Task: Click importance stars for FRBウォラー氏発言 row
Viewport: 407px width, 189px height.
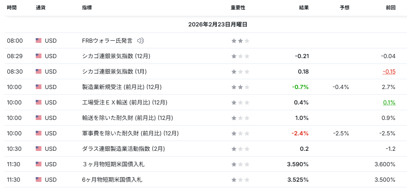Action: click(x=240, y=41)
